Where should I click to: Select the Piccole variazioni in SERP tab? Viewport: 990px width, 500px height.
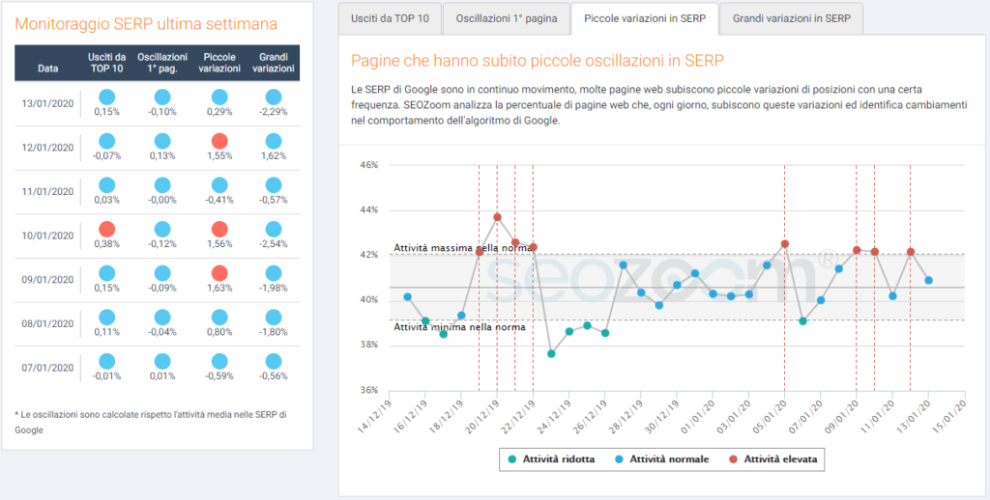645,18
